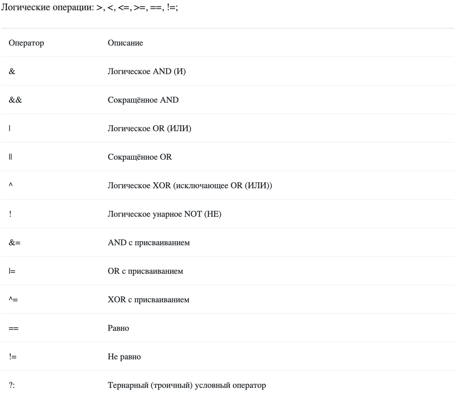This screenshot has width=456, height=395.
Task: Click the caret ^ operator symbol
Action: (x=11, y=185)
